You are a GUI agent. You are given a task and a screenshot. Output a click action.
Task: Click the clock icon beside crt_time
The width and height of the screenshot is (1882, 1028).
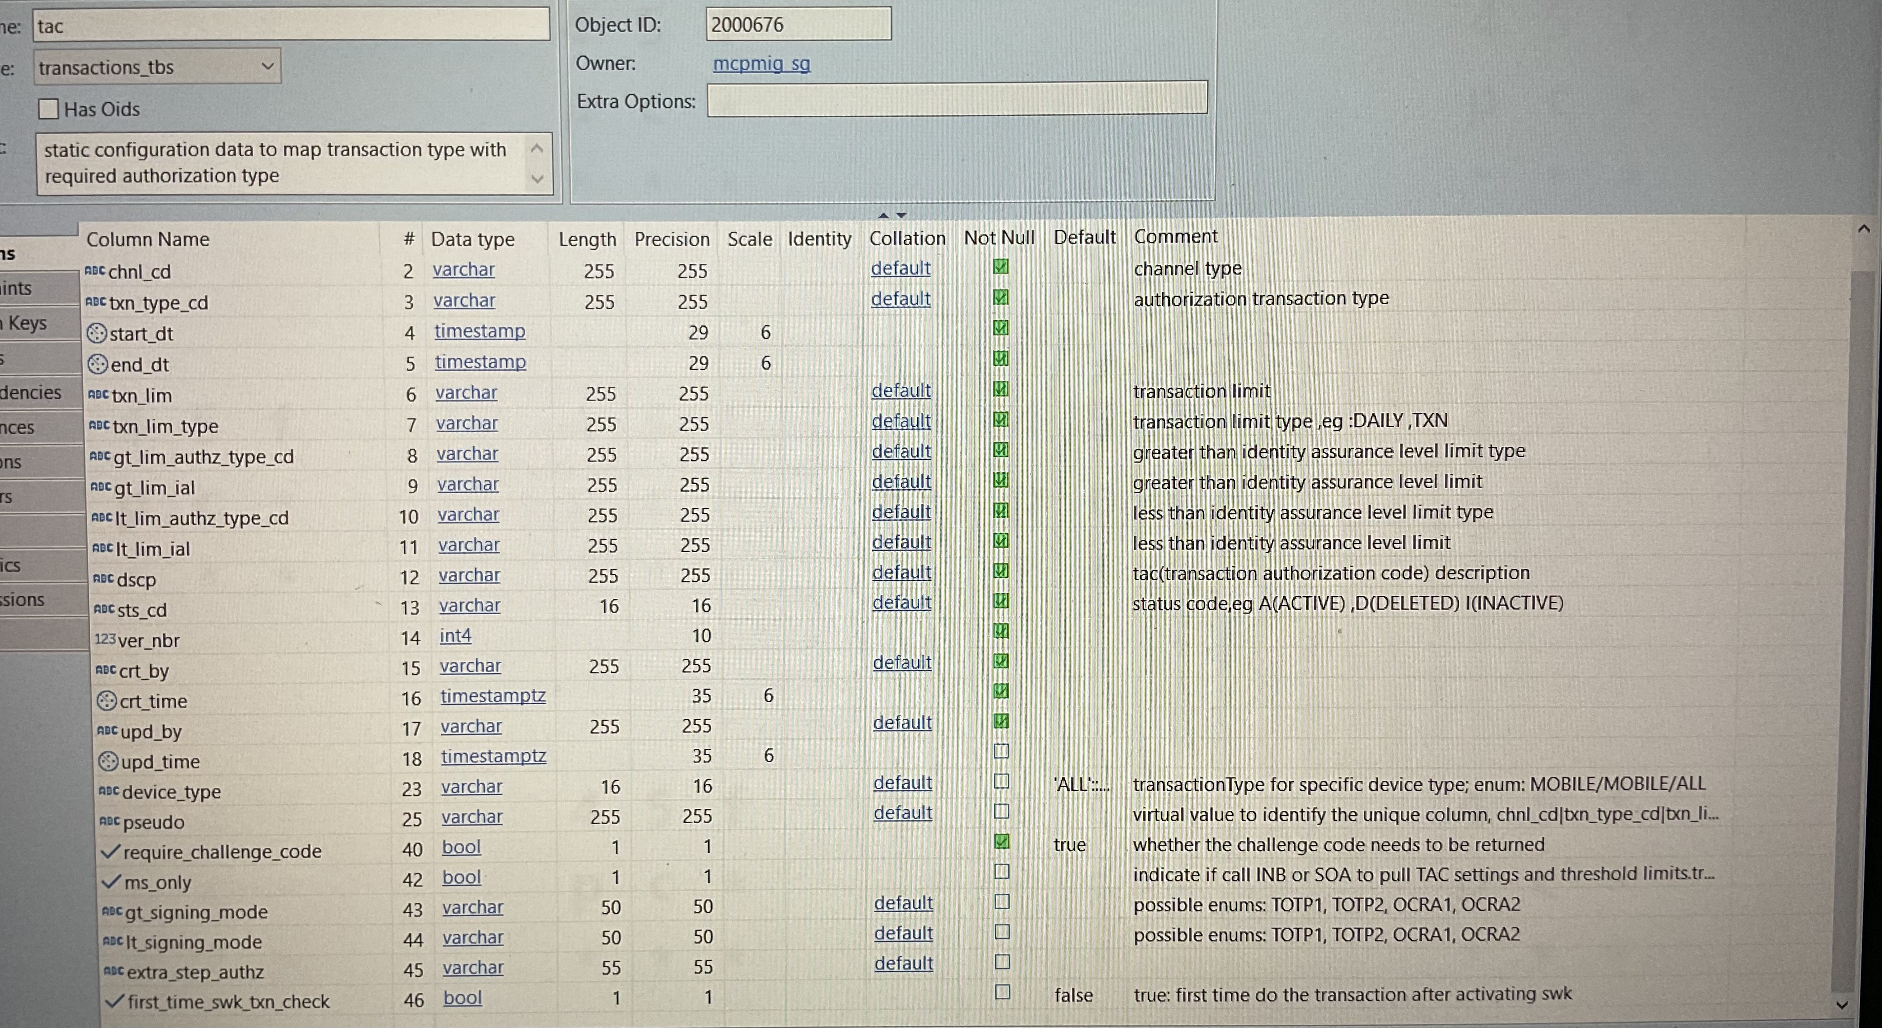[x=107, y=700]
